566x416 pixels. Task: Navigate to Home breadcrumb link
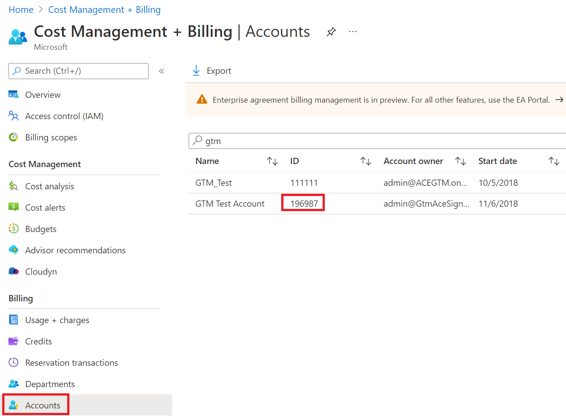tap(21, 10)
